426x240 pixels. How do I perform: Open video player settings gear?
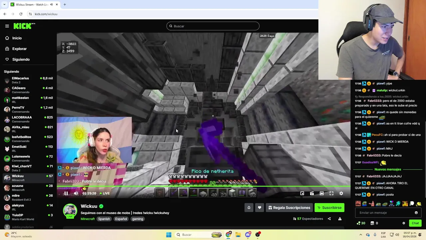(341, 193)
